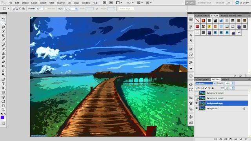Viewport: 251px width, 141px height.
Task: Select the Essentials workspace button
Action: (205, 3)
